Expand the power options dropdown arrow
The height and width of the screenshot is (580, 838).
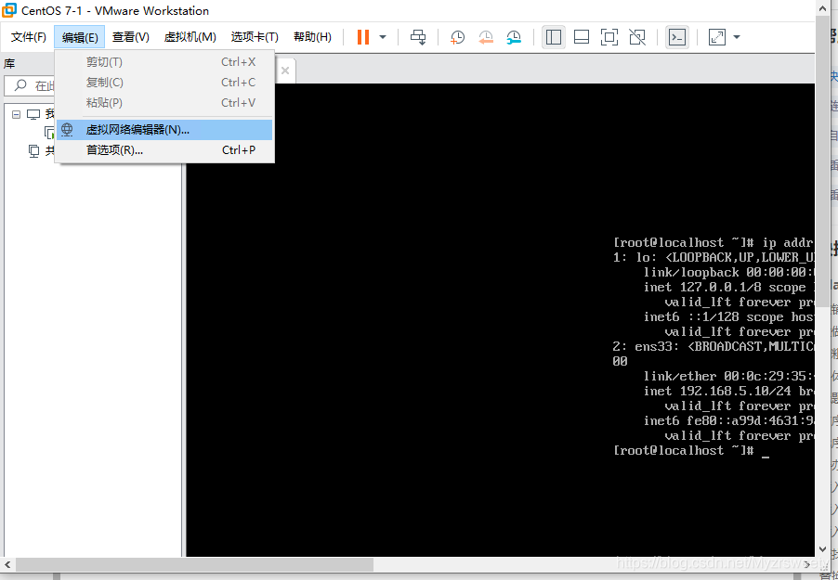[x=383, y=37]
